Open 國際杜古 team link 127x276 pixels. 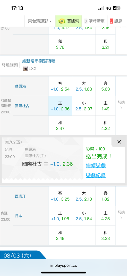pyautogui.click(x=22, y=106)
